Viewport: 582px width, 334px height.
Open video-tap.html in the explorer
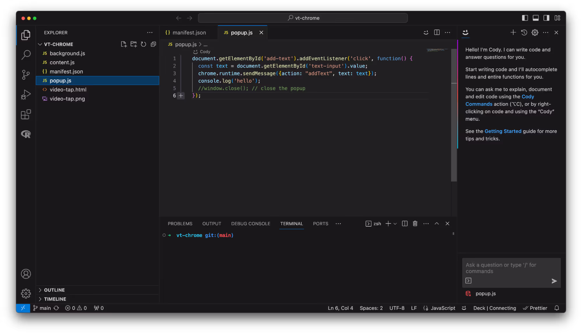[x=97, y=90]
